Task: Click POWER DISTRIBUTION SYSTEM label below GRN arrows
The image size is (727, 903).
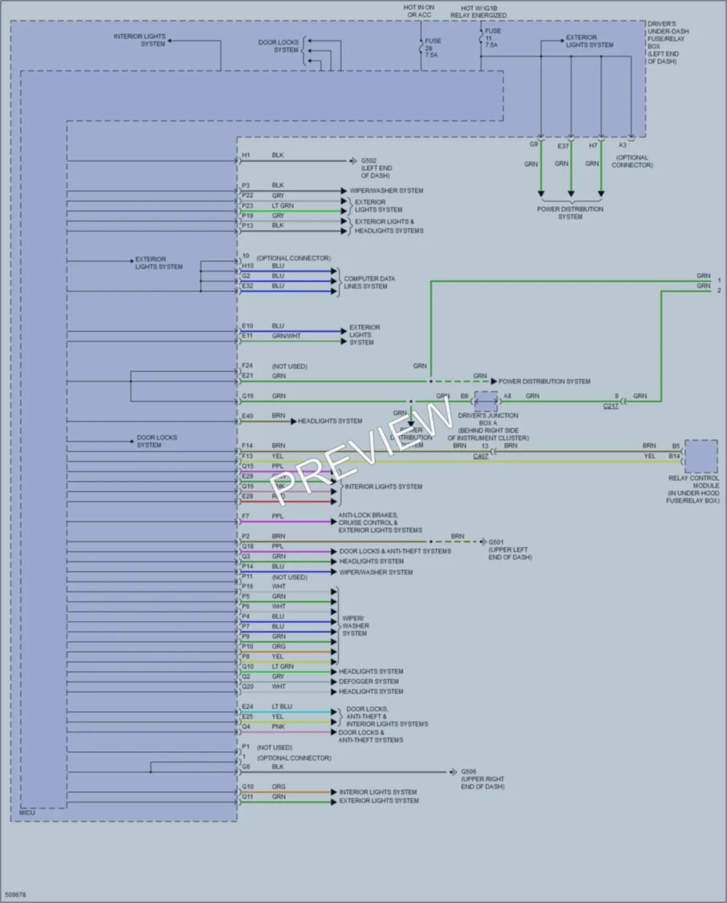Action: (x=570, y=213)
